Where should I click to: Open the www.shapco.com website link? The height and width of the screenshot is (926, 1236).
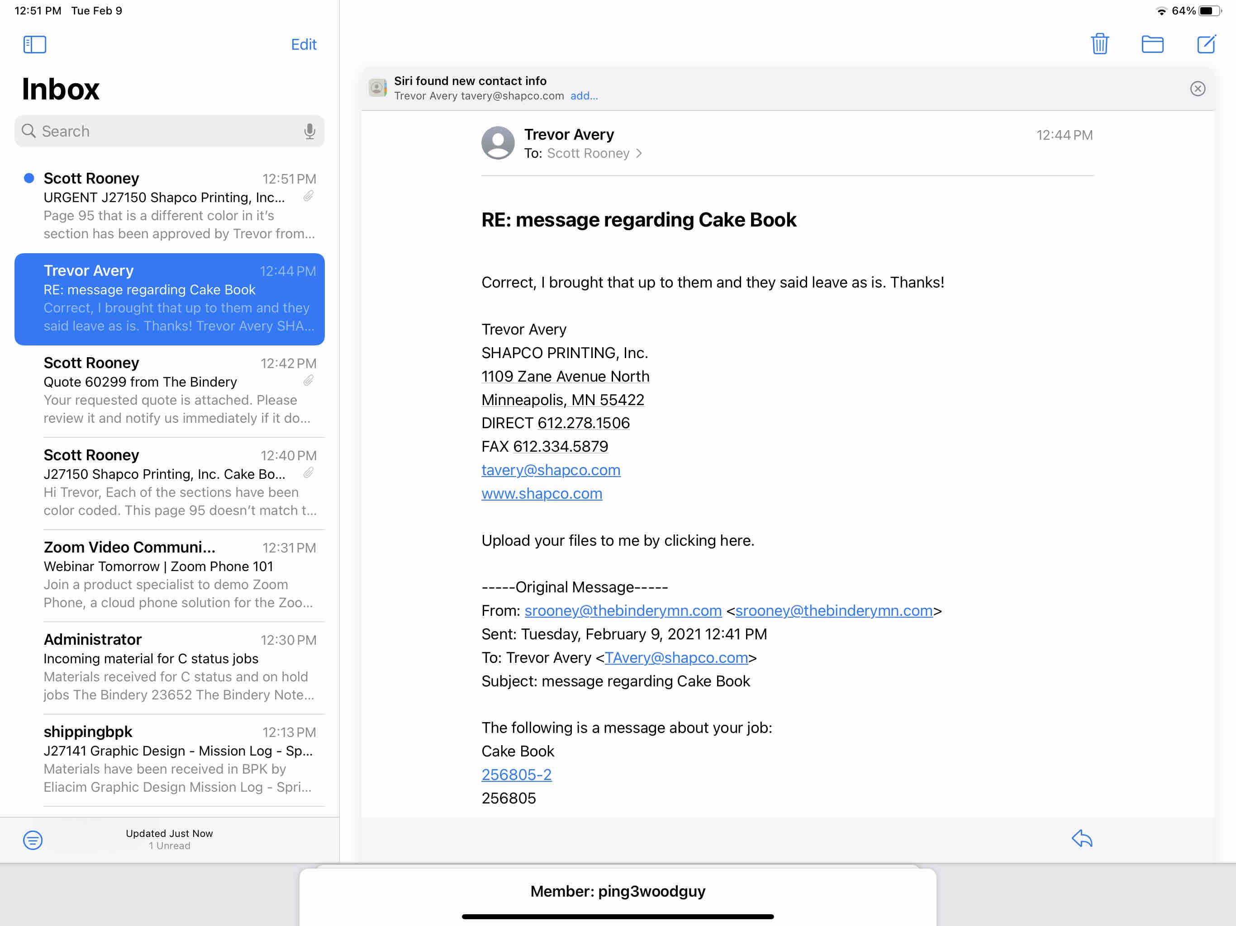(542, 494)
